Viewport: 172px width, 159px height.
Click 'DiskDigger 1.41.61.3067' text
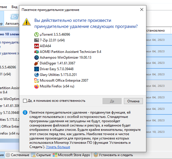[58, 63]
